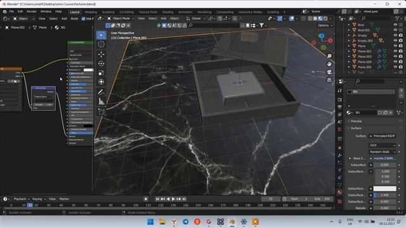Open Telegram from the taskbar
Image resolution: width=406 pixels, height=228 pixels.
186,222
